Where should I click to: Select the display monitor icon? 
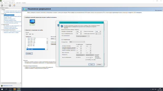tap(32, 21)
